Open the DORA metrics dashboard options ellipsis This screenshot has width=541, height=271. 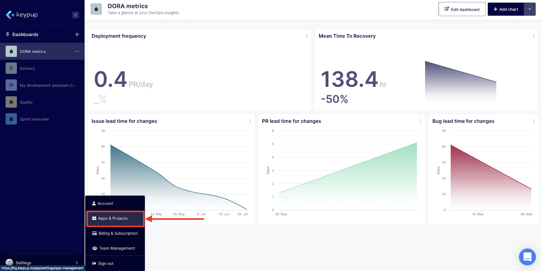[x=77, y=51]
